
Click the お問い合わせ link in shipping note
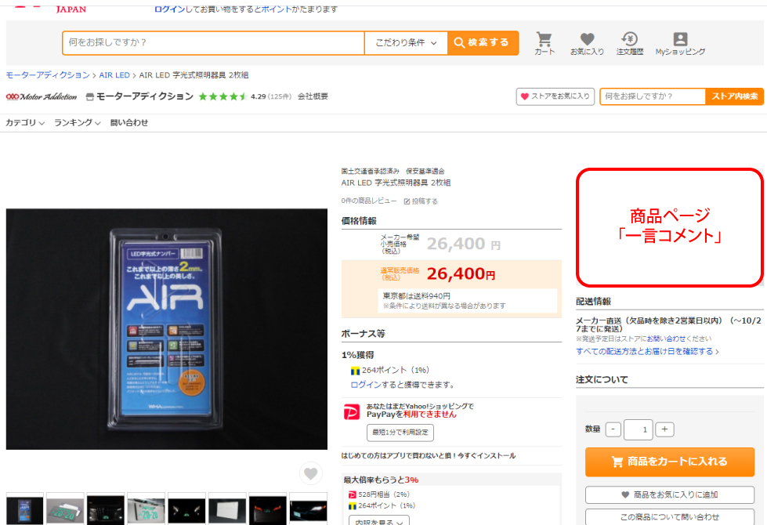click(666, 339)
